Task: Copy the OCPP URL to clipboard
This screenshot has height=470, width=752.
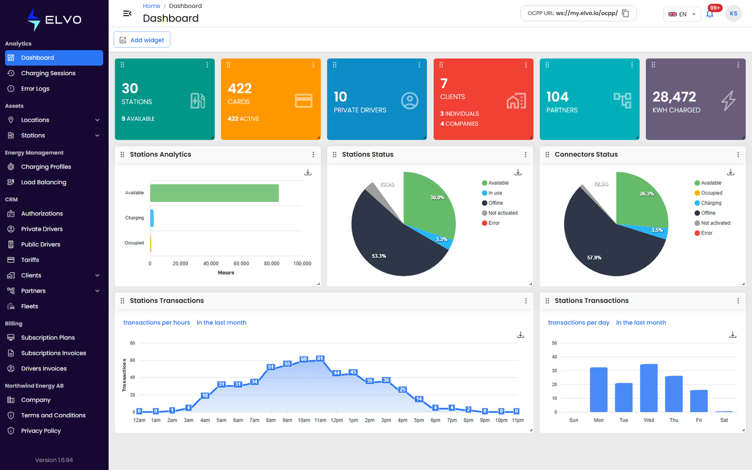Action: tap(625, 13)
